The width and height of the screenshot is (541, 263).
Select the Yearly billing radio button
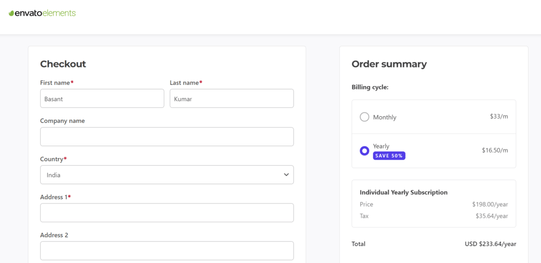pyautogui.click(x=364, y=150)
